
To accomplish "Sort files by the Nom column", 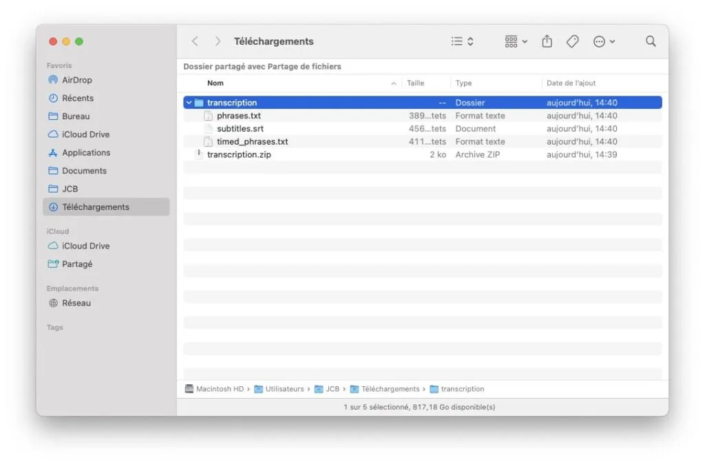I will [215, 83].
